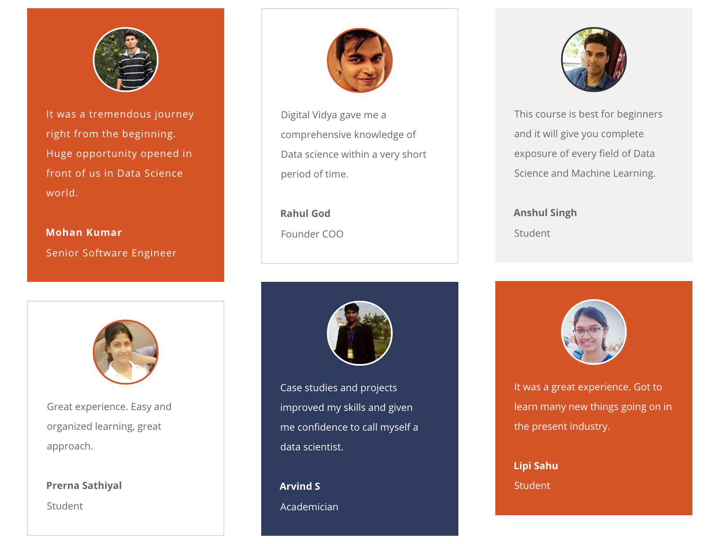Select the Lipi Sahu name
713x544 pixels.
[x=536, y=466]
